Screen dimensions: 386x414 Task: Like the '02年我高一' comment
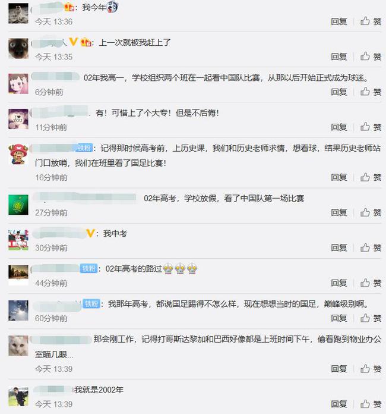[x=371, y=92]
